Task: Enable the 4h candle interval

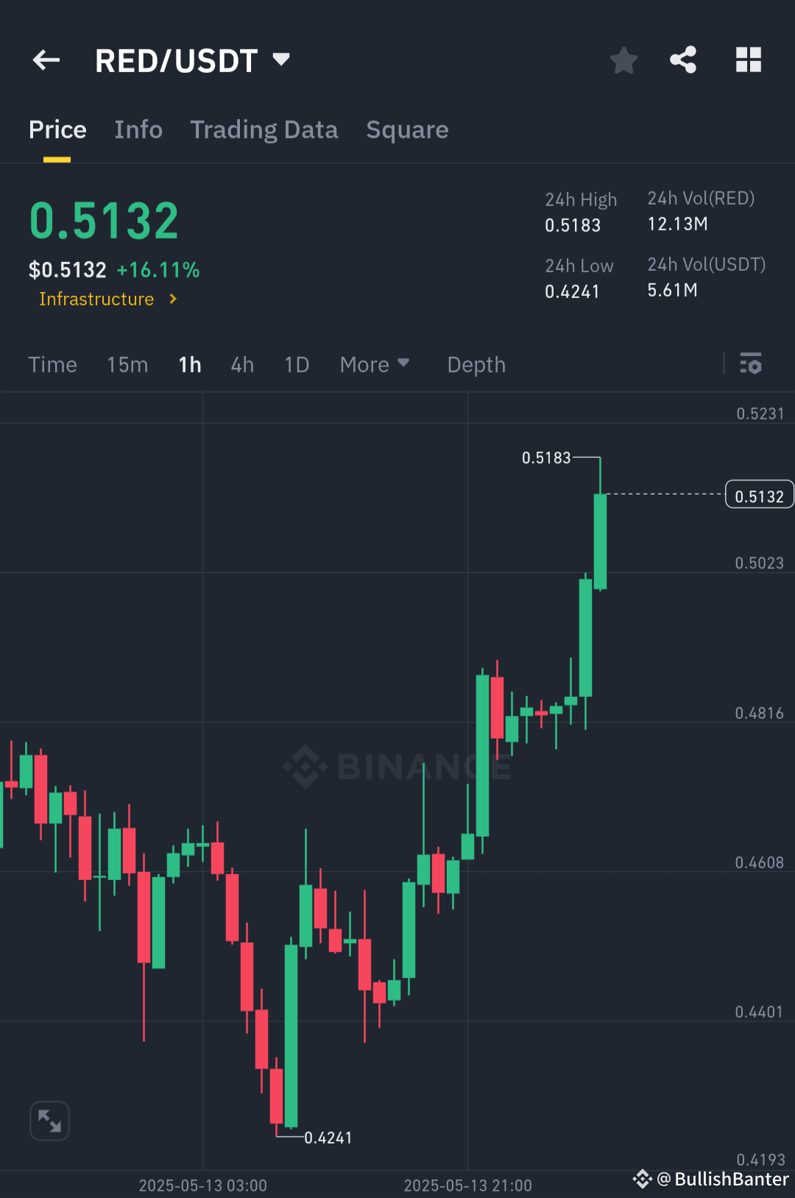Action: point(241,364)
